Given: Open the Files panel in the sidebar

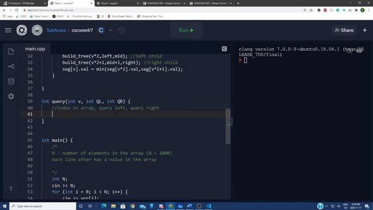Looking at the screenshot, I should [11, 51].
